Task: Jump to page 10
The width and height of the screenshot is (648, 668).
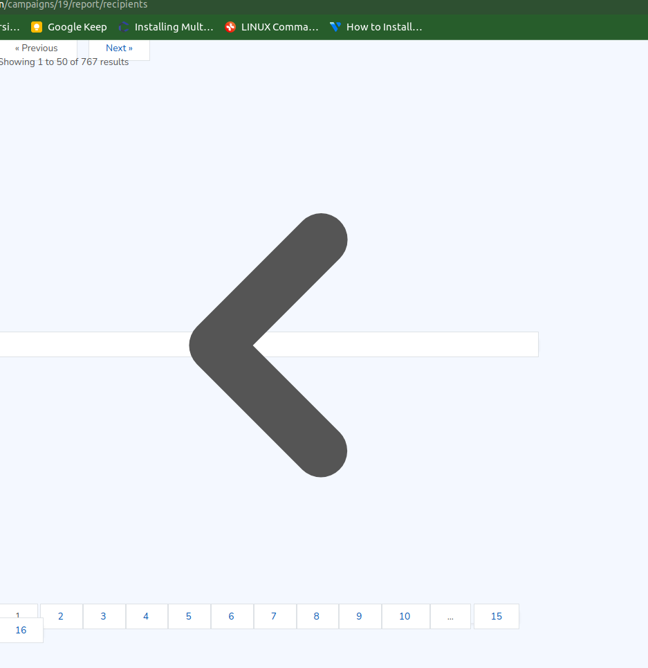Action: point(405,616)
